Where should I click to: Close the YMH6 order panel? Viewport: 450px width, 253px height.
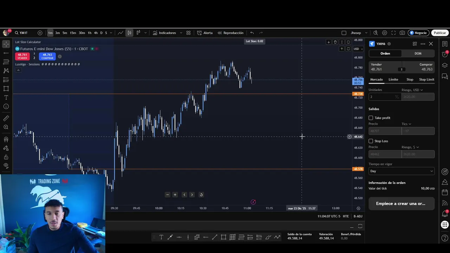coord(431,44)
